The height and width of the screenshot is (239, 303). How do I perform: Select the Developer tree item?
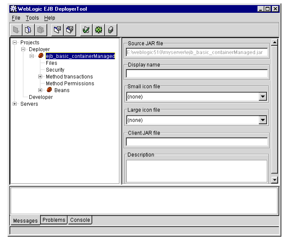(x=41, y=97)
